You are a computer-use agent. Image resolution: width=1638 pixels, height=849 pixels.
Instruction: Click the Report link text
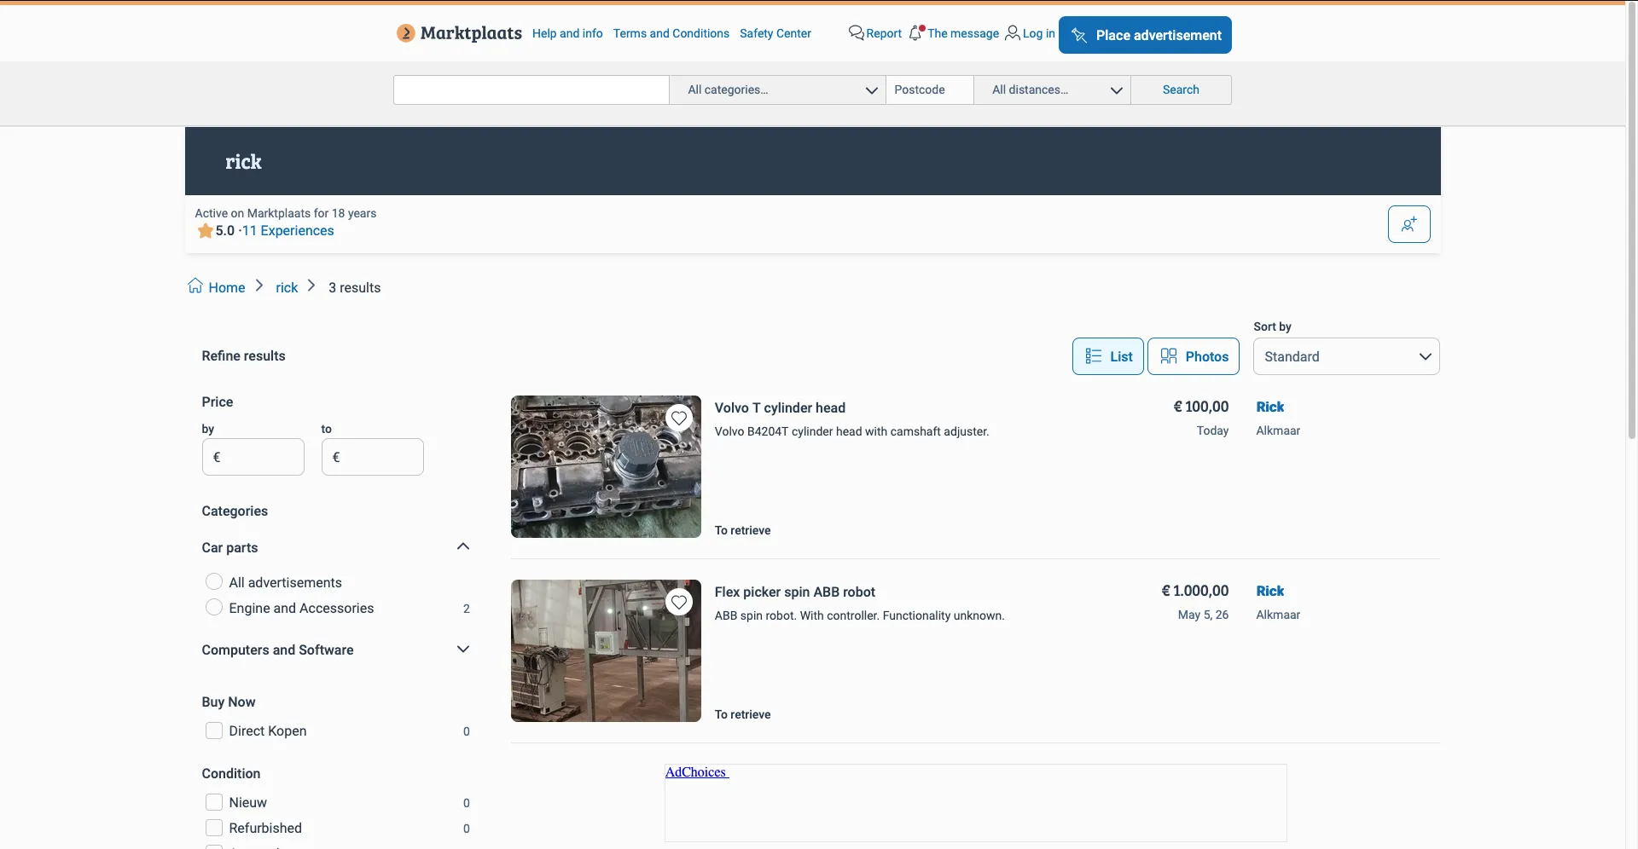tap(884, 33)
